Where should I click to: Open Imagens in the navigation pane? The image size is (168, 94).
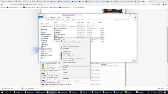point(45,41)
